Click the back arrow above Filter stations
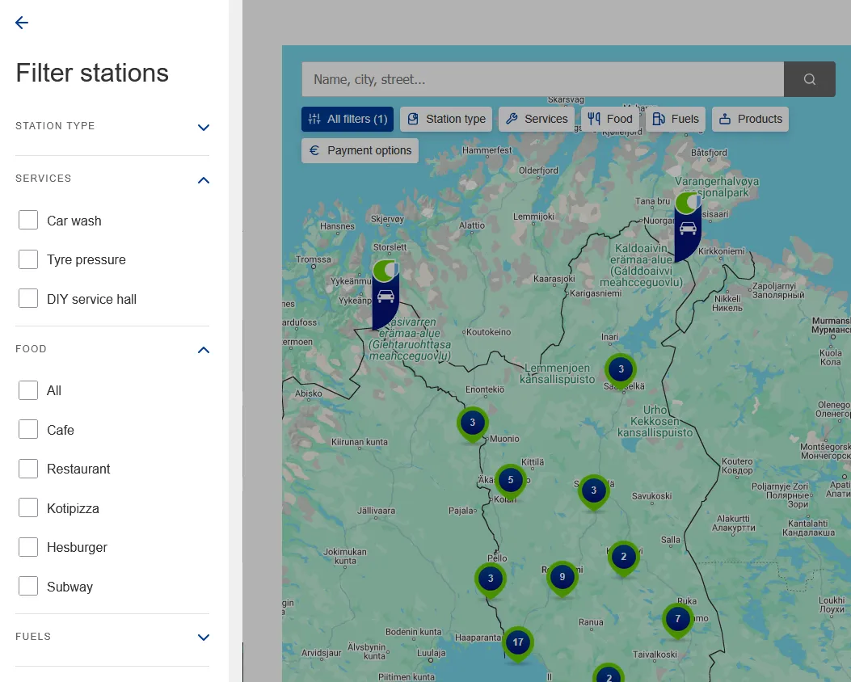The width and height of the screenshot is (851, 682). tap(21, 23)
